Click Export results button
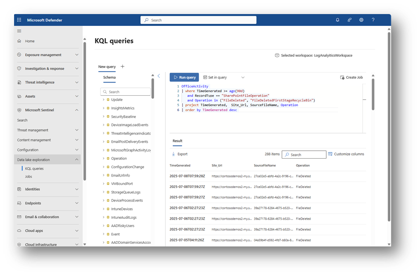The height and width of the screenshot is (275, 420). (x=179, y=154)
